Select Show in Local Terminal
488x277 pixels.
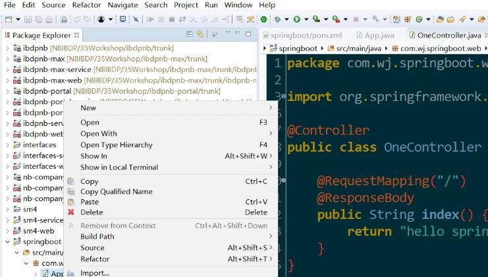[x=171, y=168]
